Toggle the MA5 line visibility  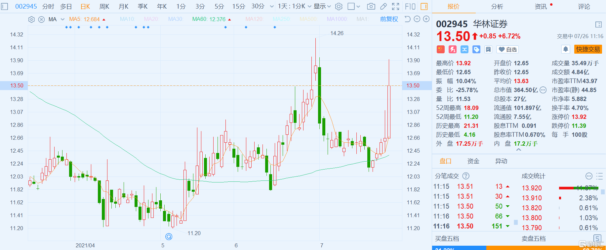pyautogui.click(x=87, y=19)
